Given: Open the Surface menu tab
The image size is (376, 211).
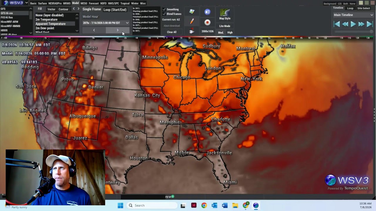Looking at the screenshot, I should [x=42, y=4].
